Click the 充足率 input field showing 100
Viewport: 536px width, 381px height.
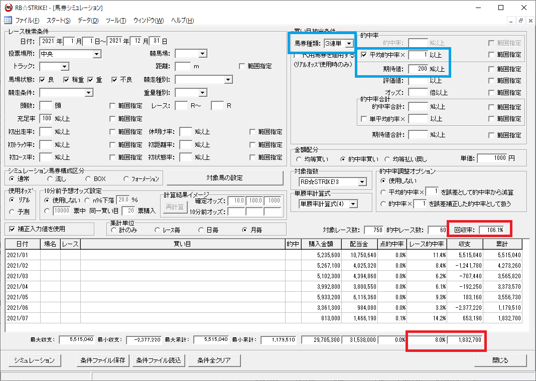tap(46, 119)
